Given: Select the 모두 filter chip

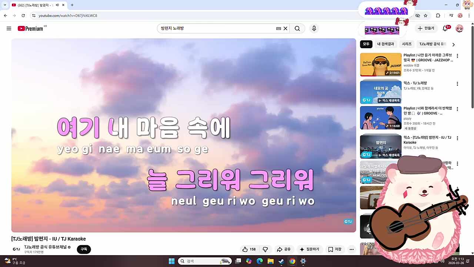Looking at the screenshot, I should [x=366, y=44].
